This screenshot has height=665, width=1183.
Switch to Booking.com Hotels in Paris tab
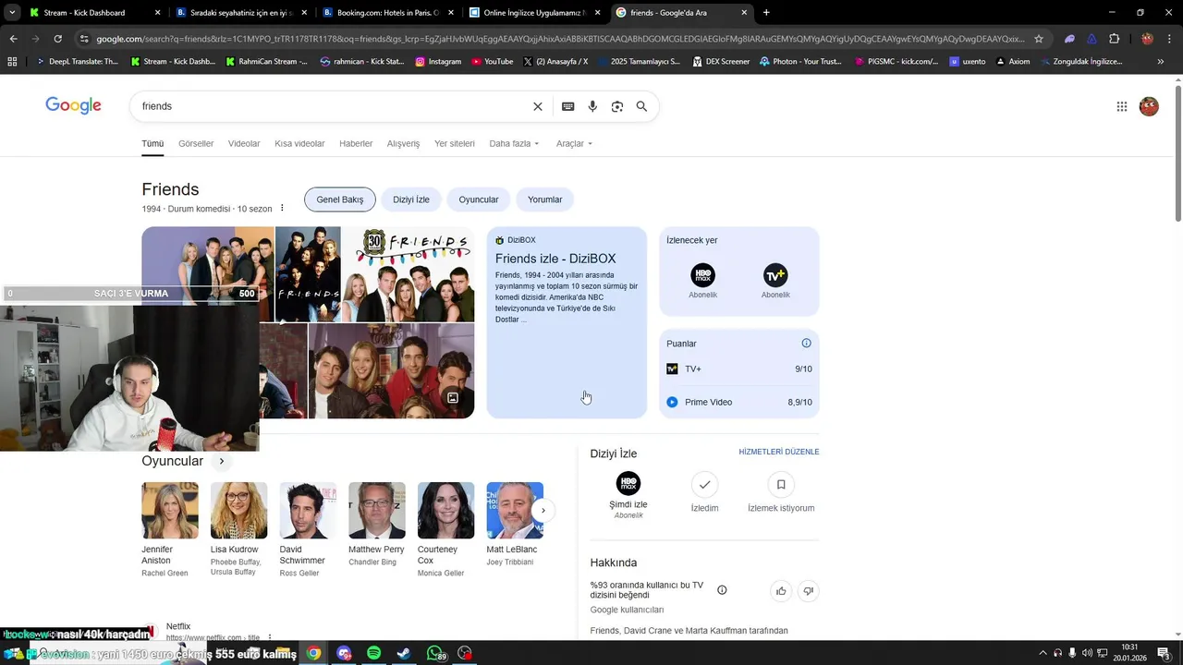tap(388, 13)
